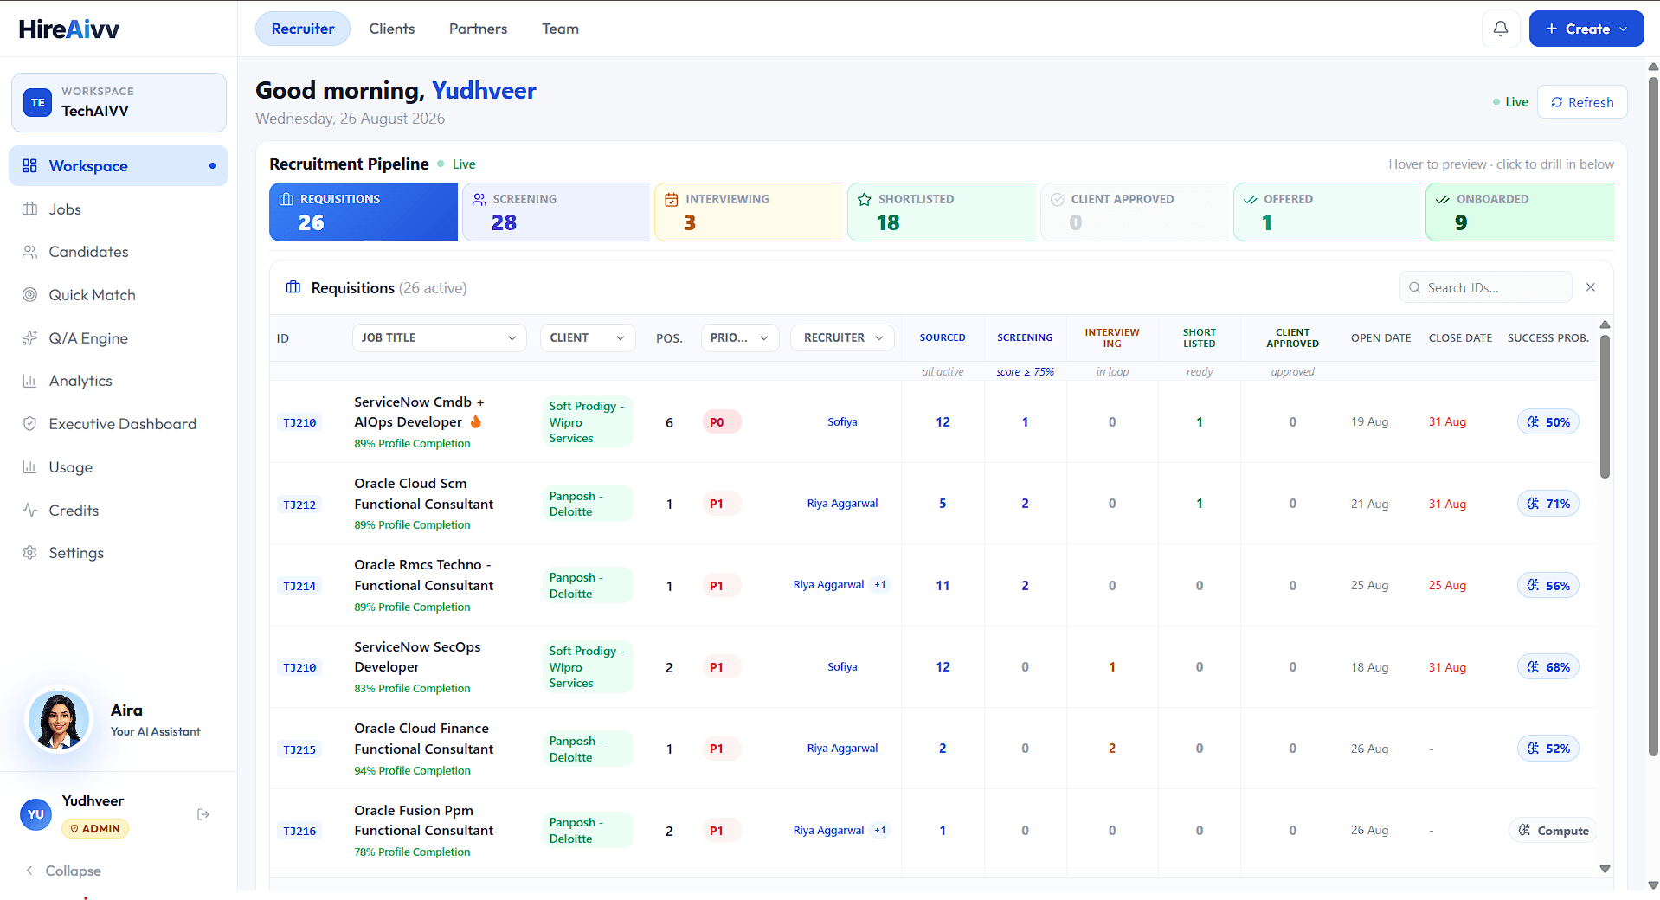Click the Search JDs input field
Screen dimensions: 1660x900
click(x=1486, y=287)
